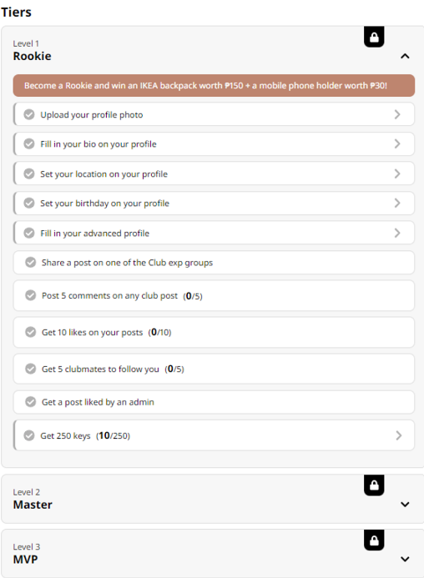Select Fill in your advanced profile task
This screenshot has height=578, width=424.
tap(214, 233)
